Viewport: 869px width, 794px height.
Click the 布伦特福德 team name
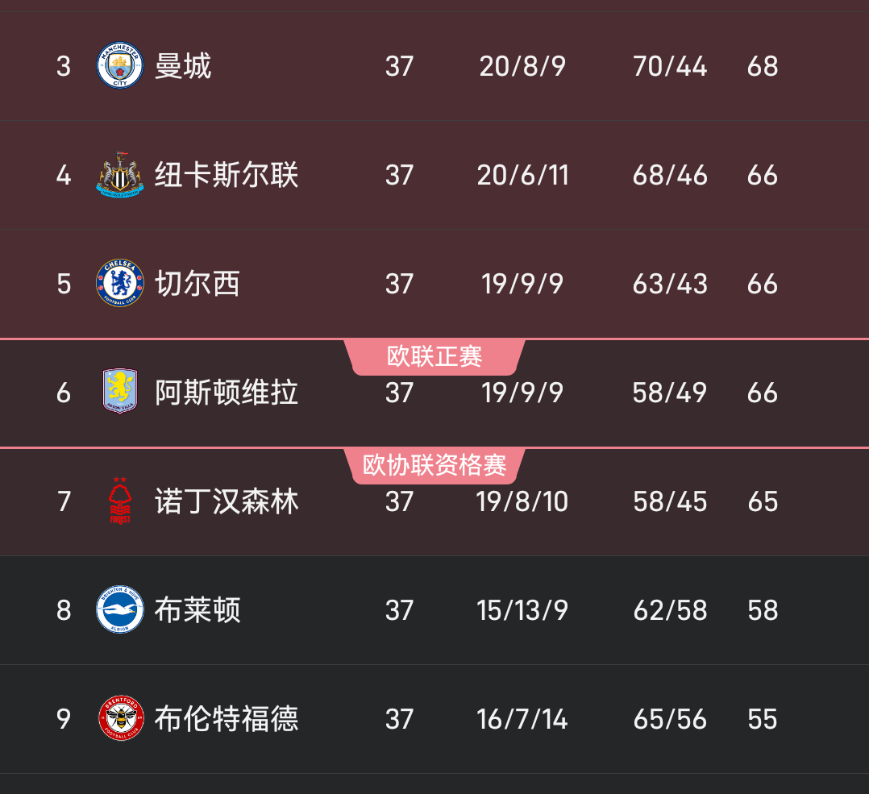click(226, 719)
